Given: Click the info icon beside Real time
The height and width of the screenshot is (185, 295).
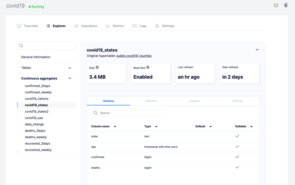Looking at the screenshot, I should click(x=148, y=67).
